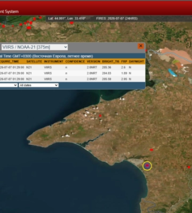Click the bright blue lake on the map
The image size is (192, 213).
pos(172,73)
